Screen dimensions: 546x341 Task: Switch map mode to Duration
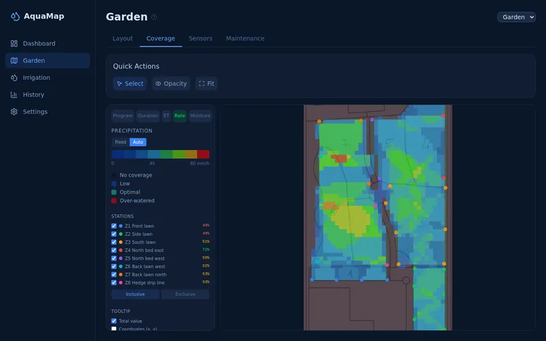(148, 116)
